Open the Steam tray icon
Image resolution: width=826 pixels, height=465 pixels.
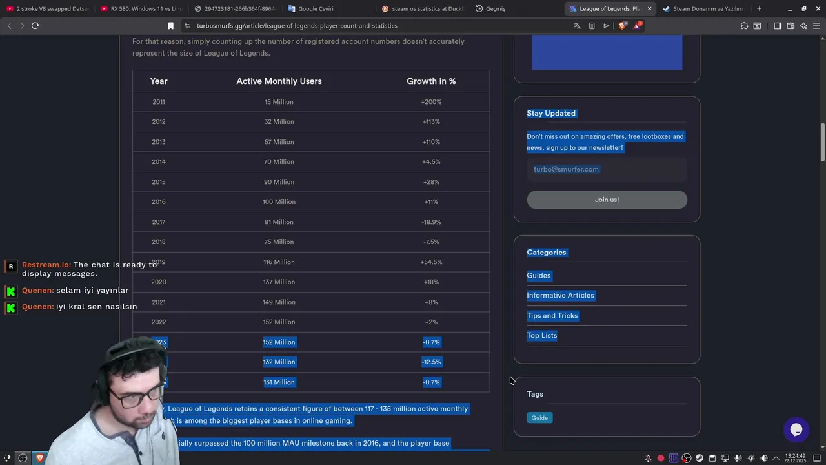pos(700,459)
